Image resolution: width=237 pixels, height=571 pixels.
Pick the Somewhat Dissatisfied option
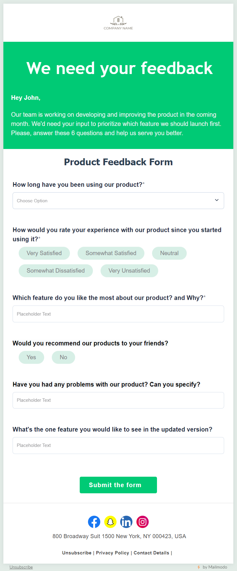[55, 271]
